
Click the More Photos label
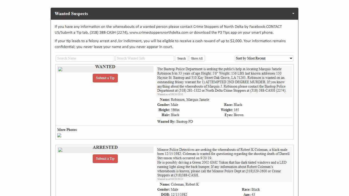click(67, 130)
